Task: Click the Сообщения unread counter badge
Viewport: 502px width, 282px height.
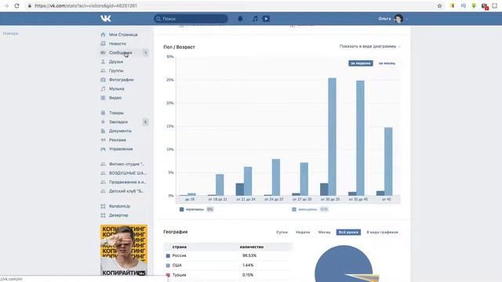Action: [x=145, y=52]
